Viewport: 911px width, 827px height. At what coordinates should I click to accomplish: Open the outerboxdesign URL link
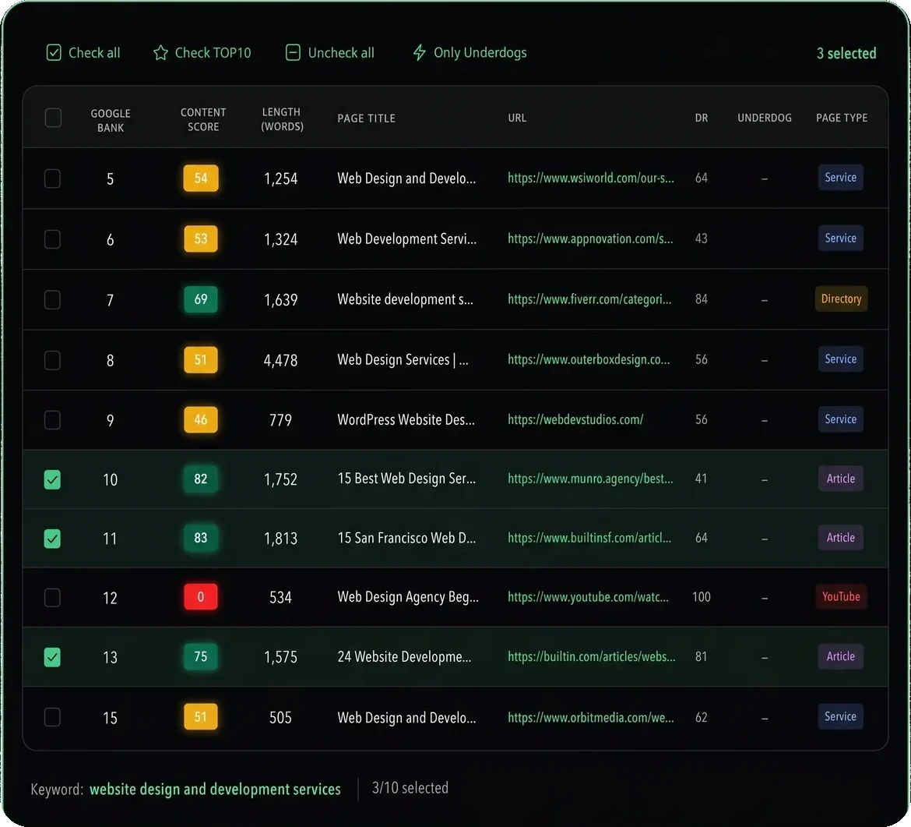pos(589,359)
